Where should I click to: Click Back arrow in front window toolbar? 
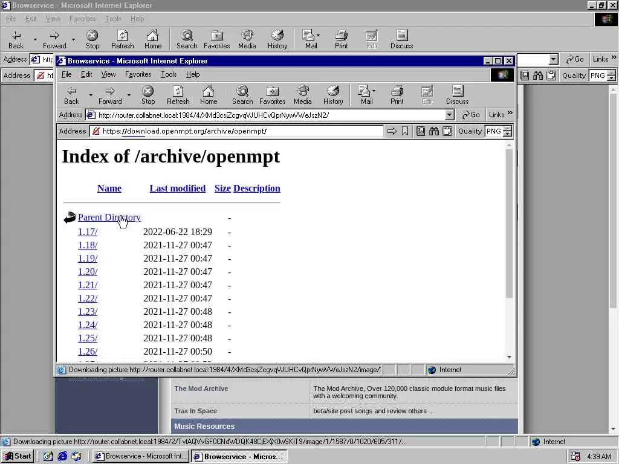[71, 95]
